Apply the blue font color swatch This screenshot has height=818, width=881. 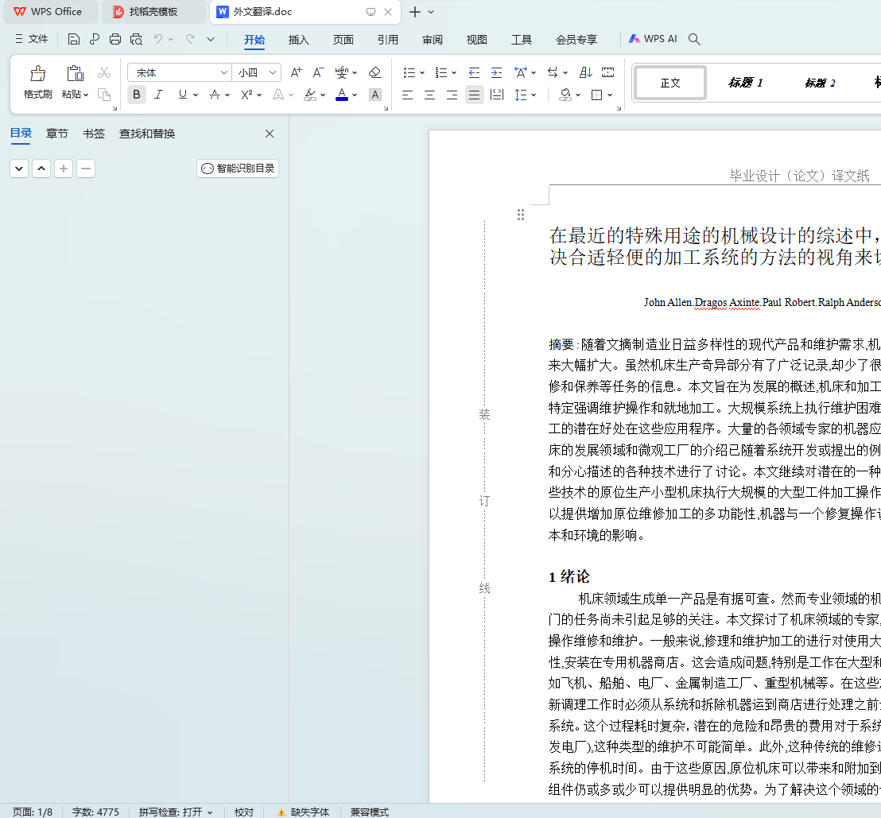(x=342, y=95)
